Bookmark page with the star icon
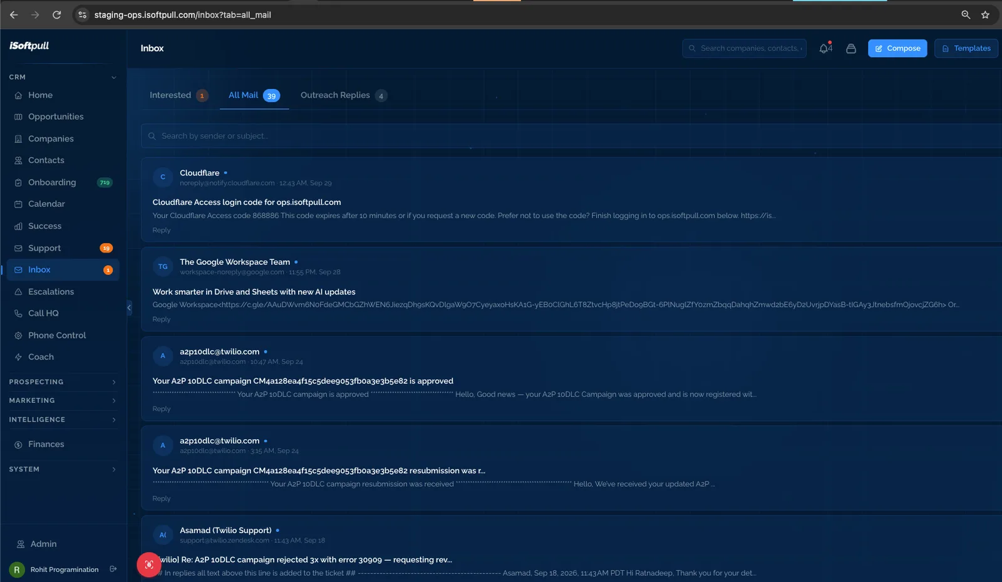1002x582 pixels. pos(985,14)
